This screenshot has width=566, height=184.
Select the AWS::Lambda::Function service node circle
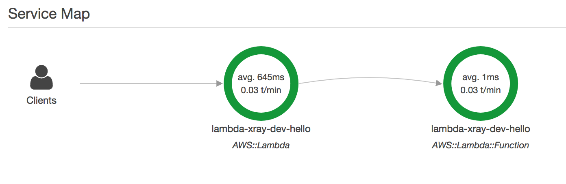click(x=480, y=83)
